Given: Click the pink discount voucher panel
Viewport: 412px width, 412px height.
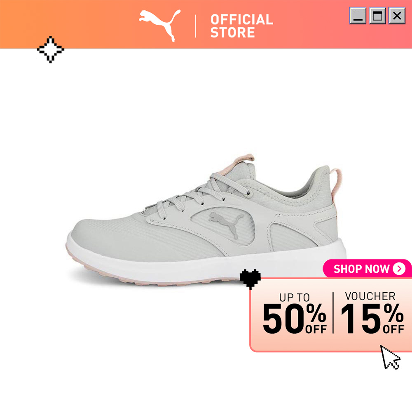Looking at the screenshot, I should coord(331,315).
